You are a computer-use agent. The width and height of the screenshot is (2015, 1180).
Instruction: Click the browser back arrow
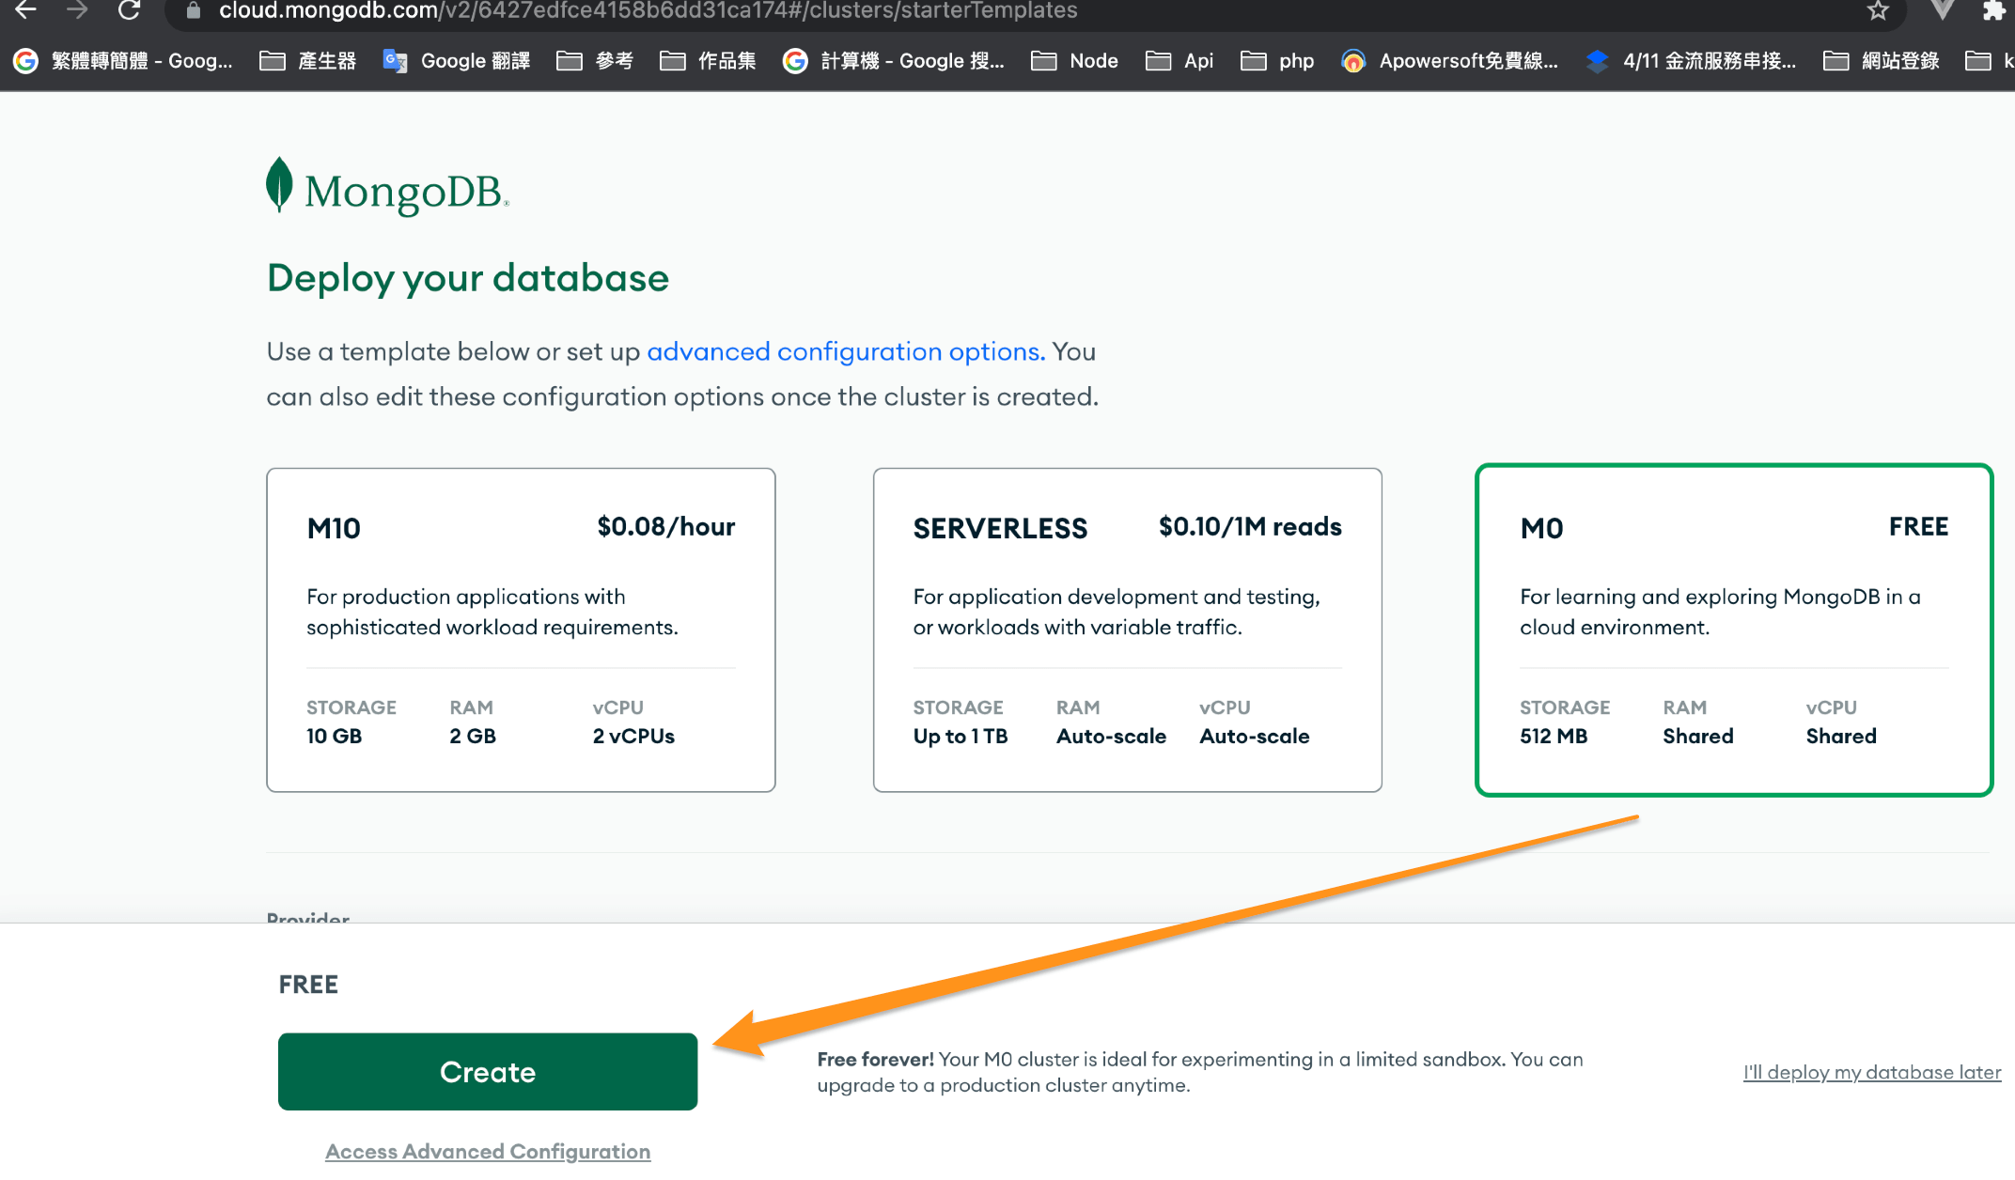tap(25, 10)
